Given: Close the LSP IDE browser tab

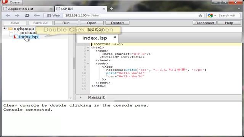Looking at the screenshot, I should (104, 9).
